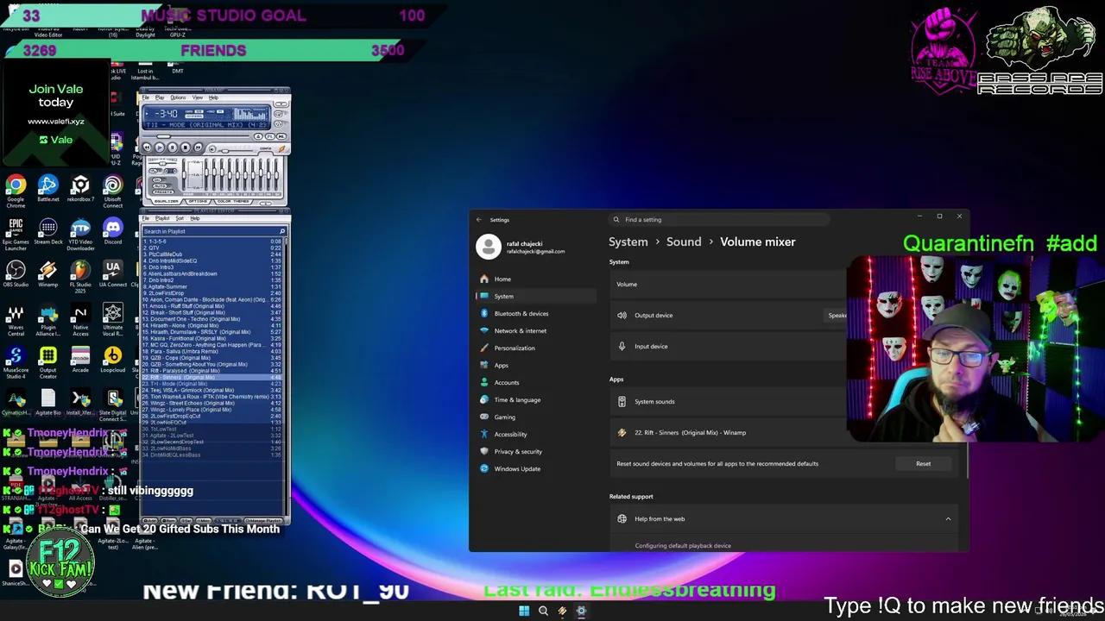Screen dimensions: 1105x621
Task: Open the Winamp main window Help menu
Action: point(213,97)
